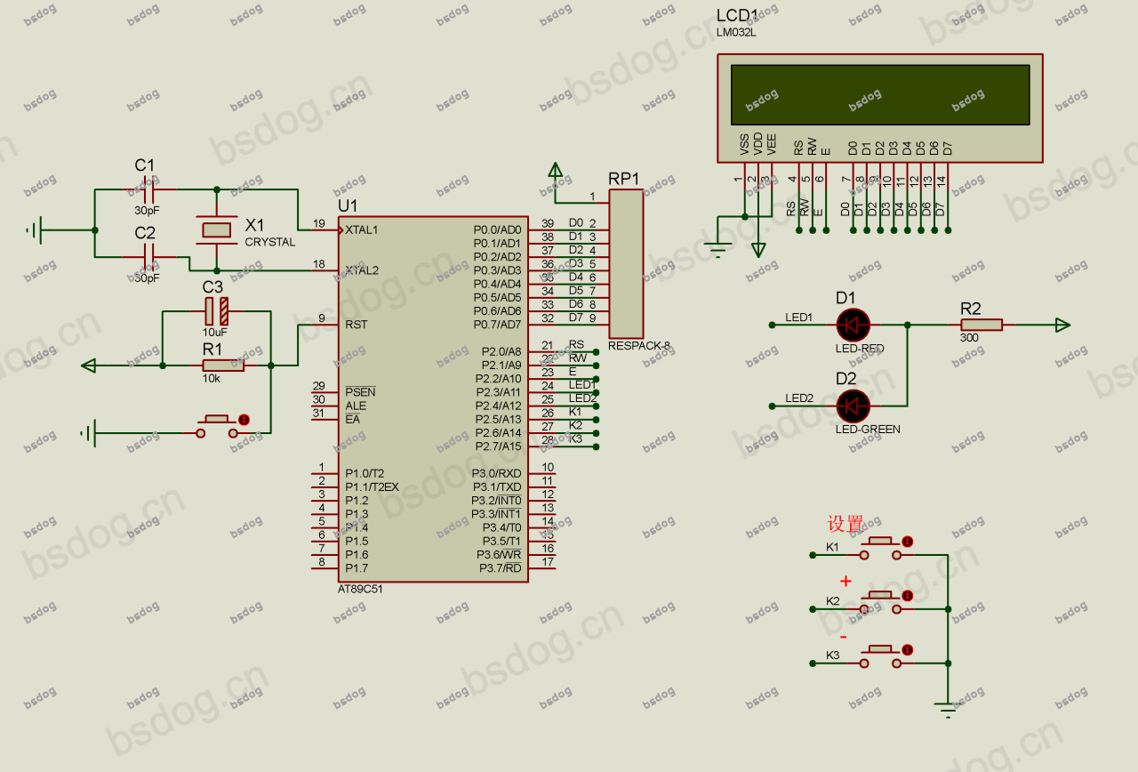Click the X1 reference label

255,225
